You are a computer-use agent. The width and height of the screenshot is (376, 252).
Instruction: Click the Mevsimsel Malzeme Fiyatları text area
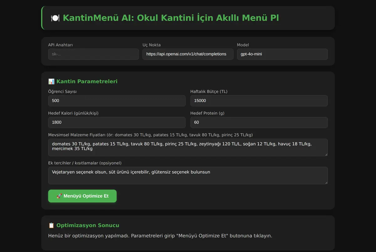(x=188, y=147)
